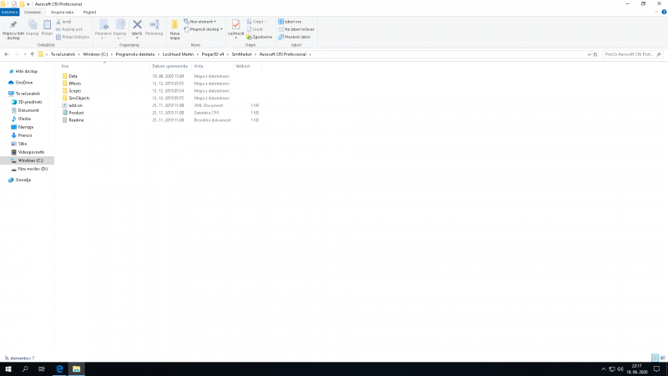Go up one folder level arrow

point(33,54)
